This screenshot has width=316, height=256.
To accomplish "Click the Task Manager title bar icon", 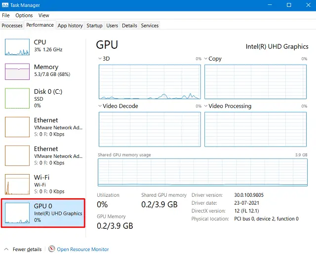I will (5, 5).
